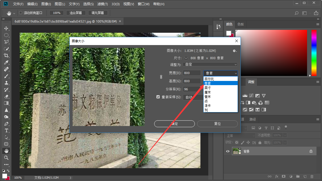Open the Levels adjustment icon
This screenshot has height=181, width=322.
[245, 95]
